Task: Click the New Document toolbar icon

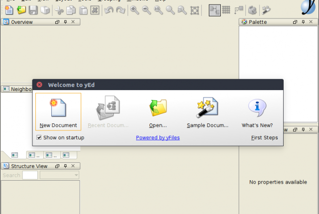Action: [9, 10]
